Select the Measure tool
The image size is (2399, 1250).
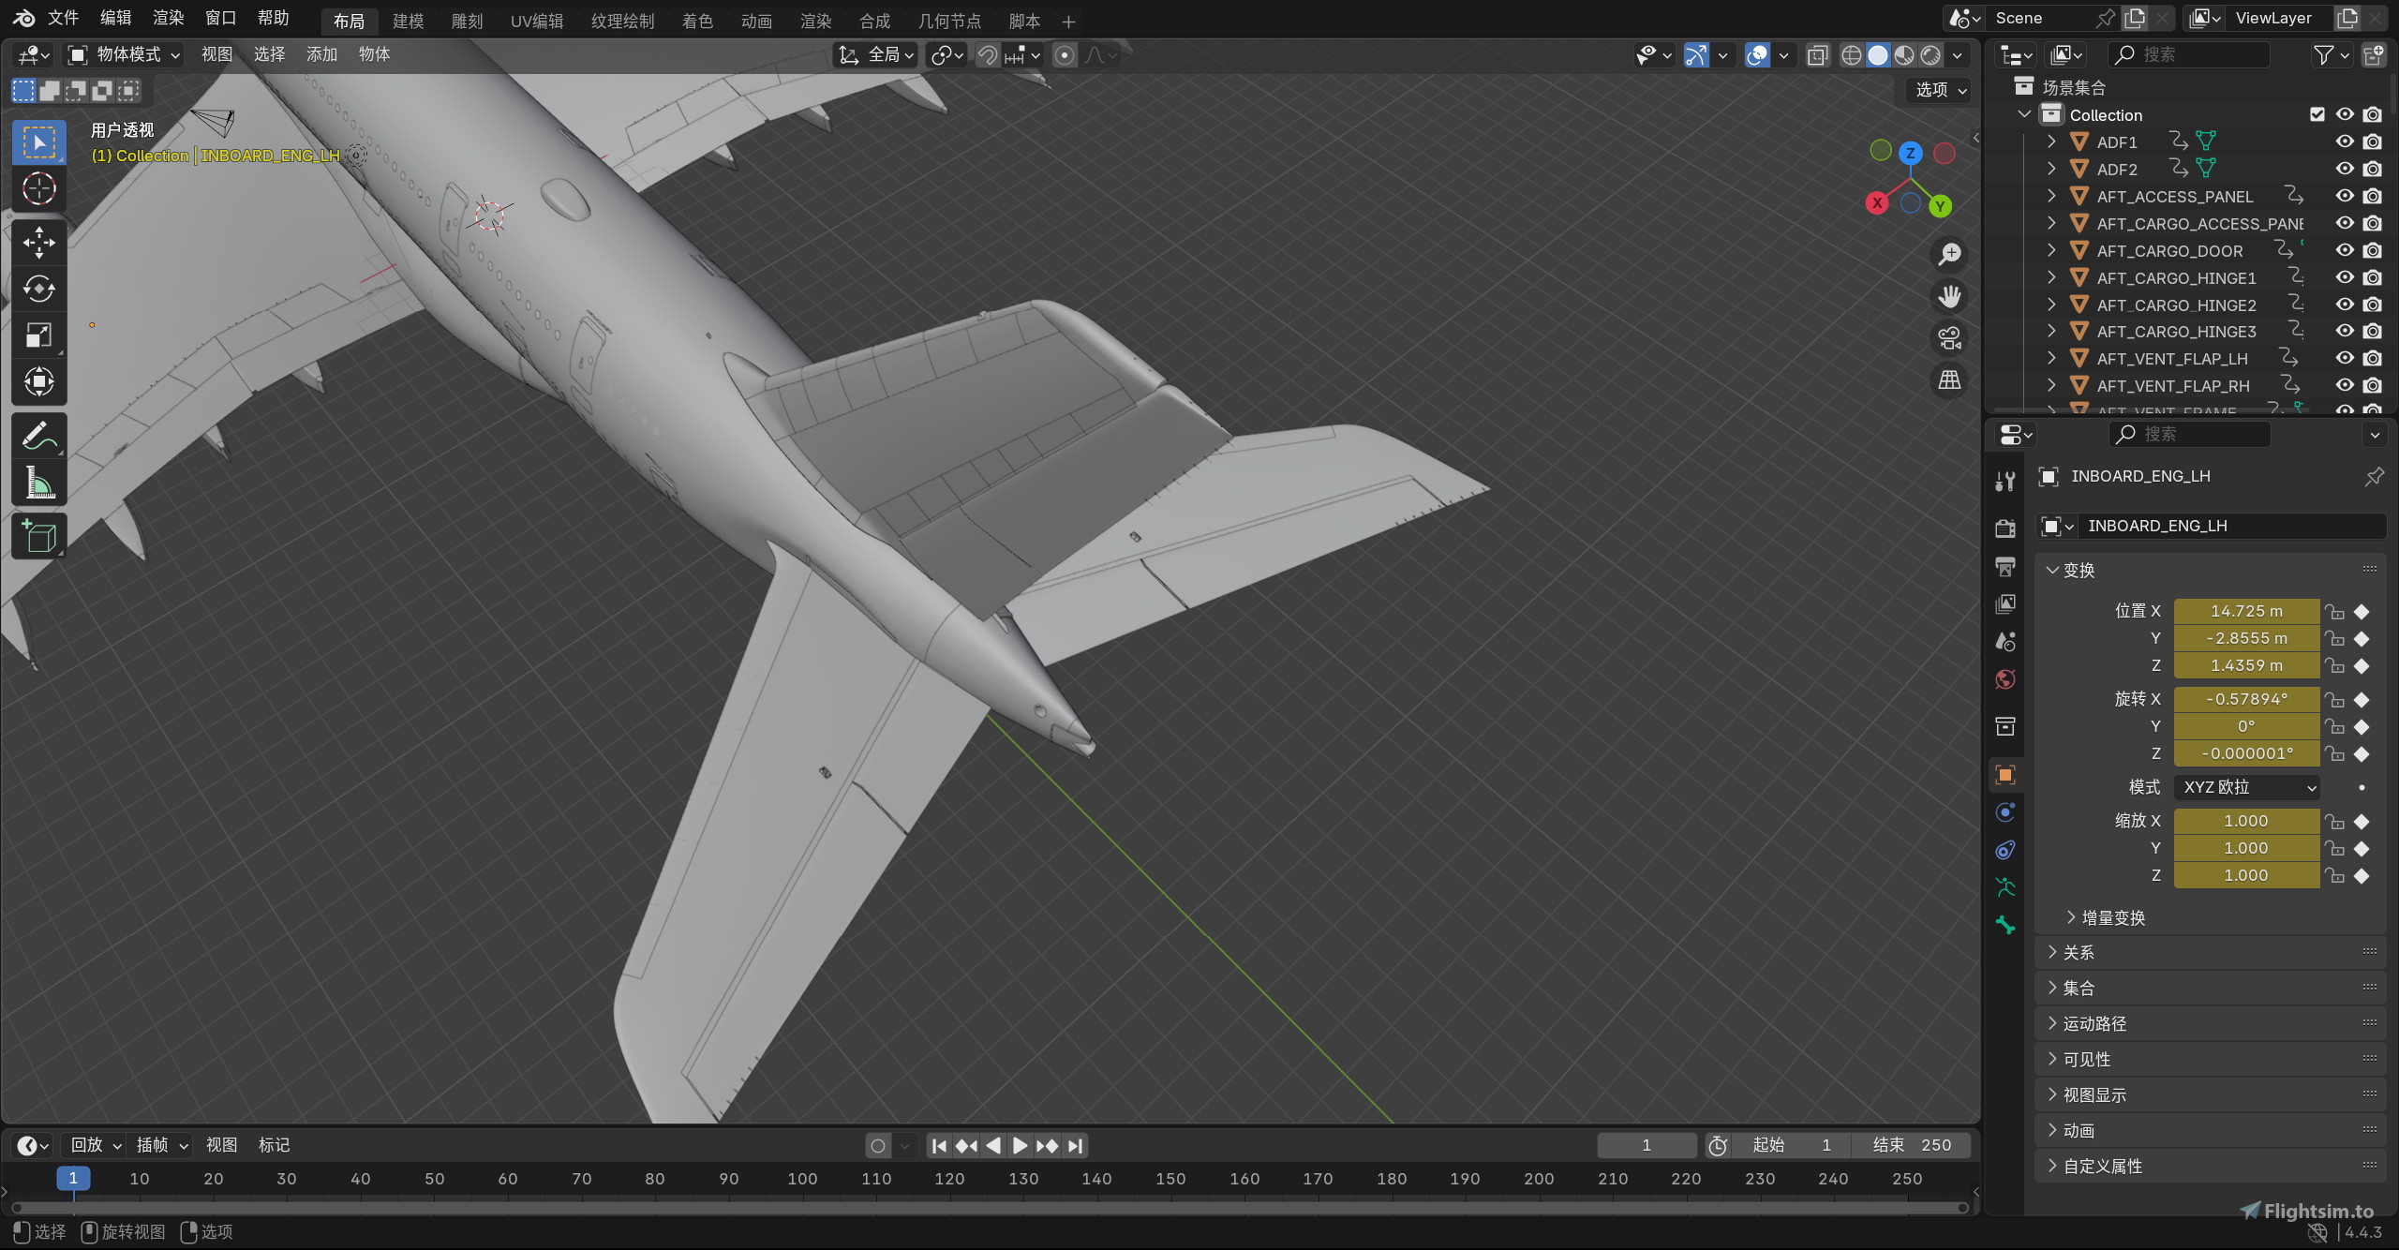click(38, 482)
